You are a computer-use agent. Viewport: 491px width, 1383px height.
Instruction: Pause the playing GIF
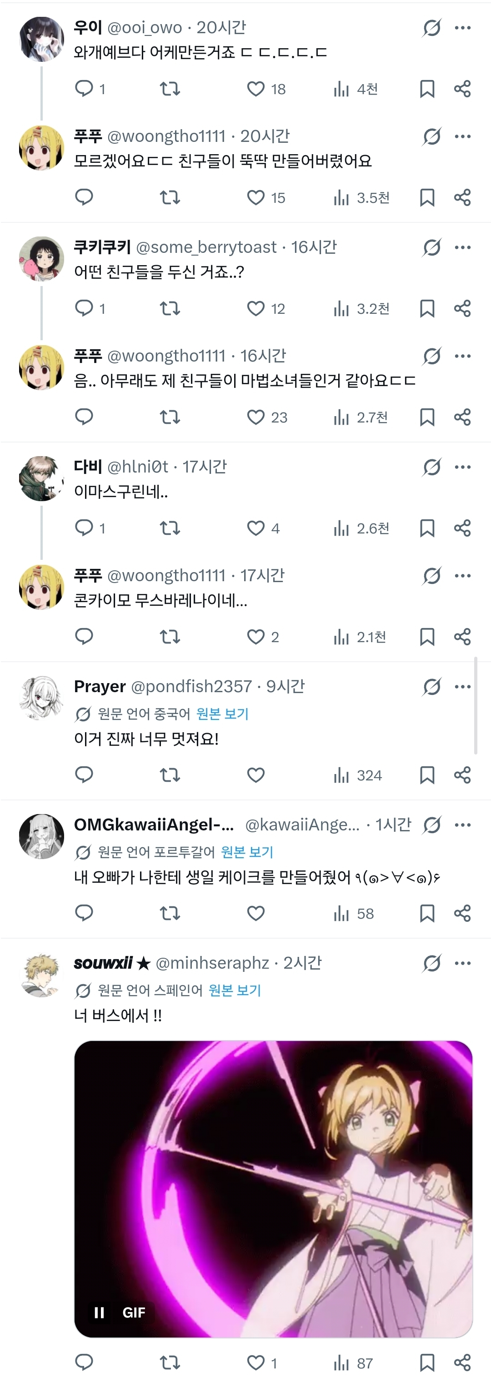pyautogui.click(x=99, y=1312)
